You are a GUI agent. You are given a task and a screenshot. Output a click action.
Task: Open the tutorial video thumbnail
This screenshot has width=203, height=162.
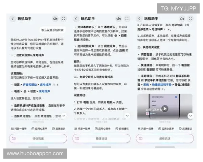coord(165,107)
